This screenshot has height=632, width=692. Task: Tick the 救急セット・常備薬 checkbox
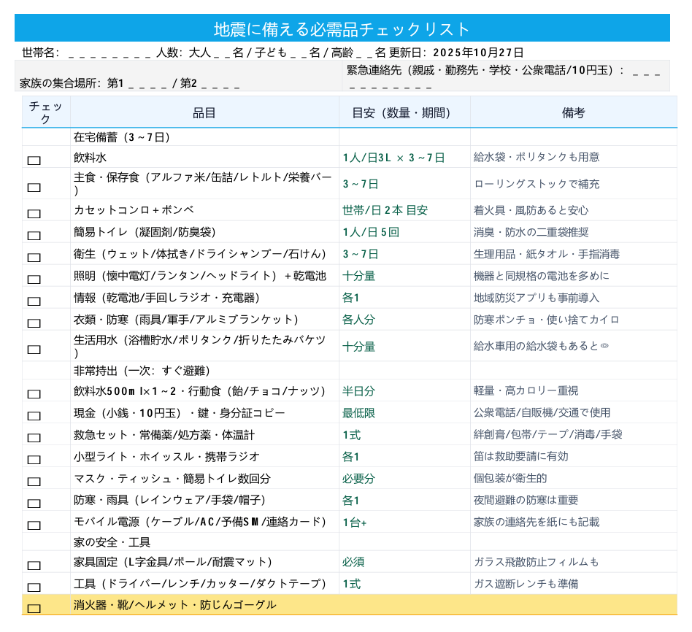point(34,438)
